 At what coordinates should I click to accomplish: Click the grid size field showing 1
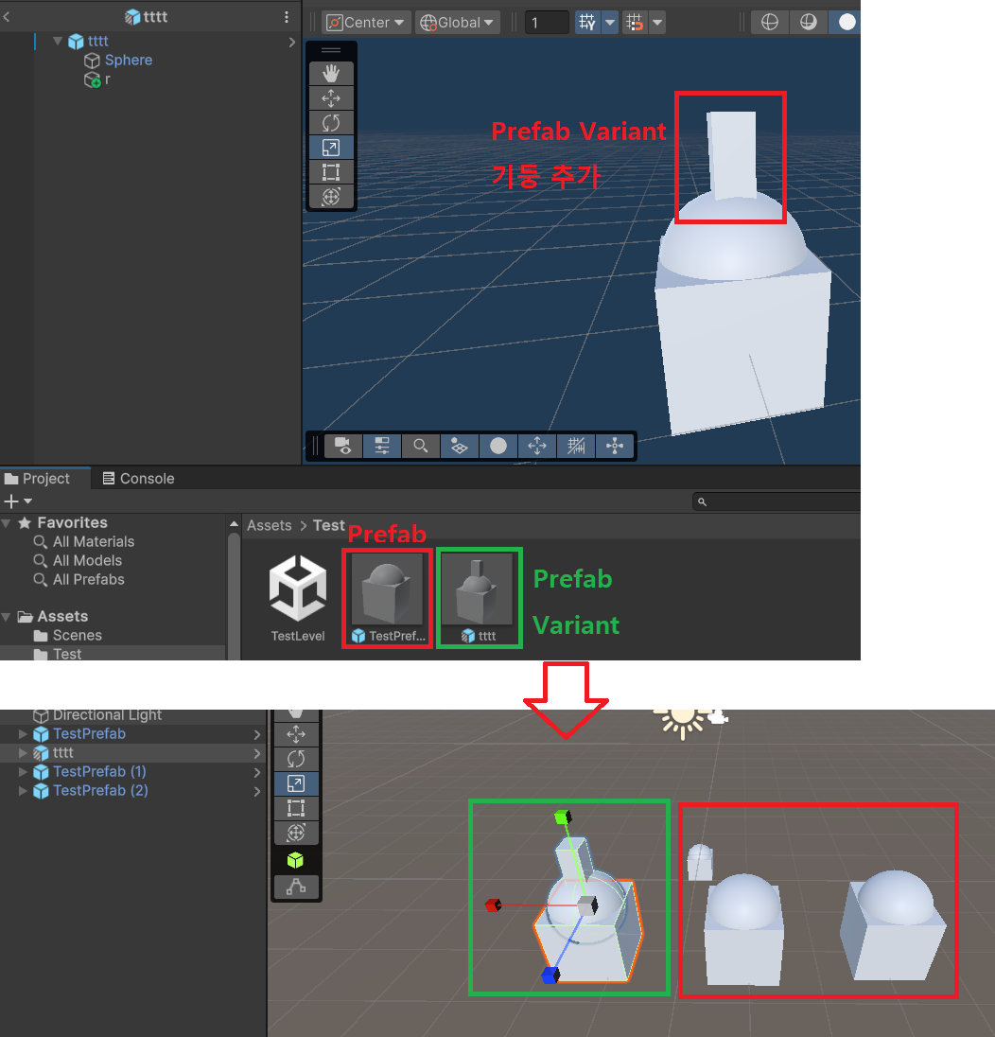pyautogui.click(x=546, y=23)
